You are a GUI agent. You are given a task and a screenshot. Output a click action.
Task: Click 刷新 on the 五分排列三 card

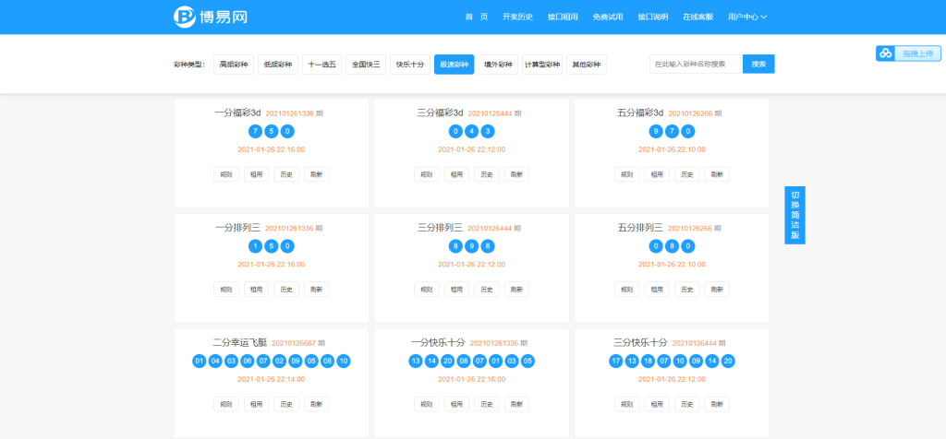[717, 289]
